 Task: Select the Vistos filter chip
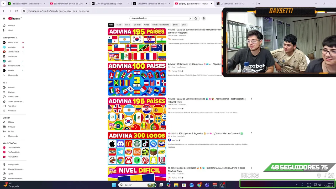pyautogui.click(x=146, y=25)
